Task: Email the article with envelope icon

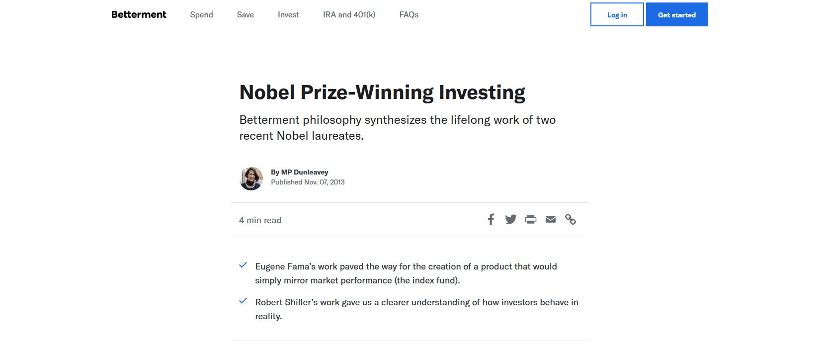Action: coord(551,219)
